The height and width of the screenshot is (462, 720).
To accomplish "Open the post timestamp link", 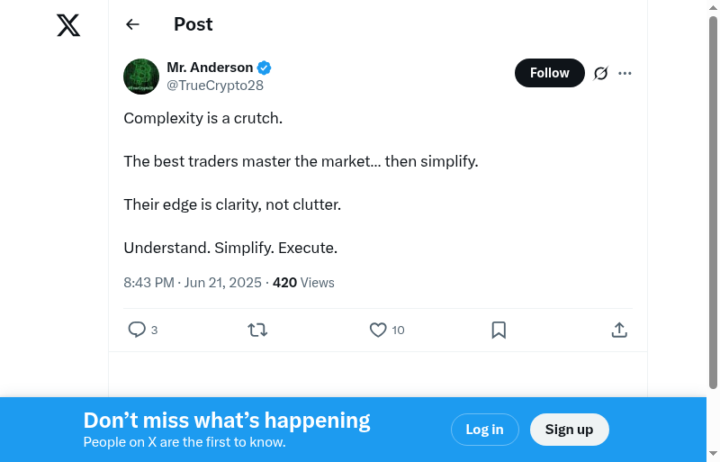I will 193,283.
